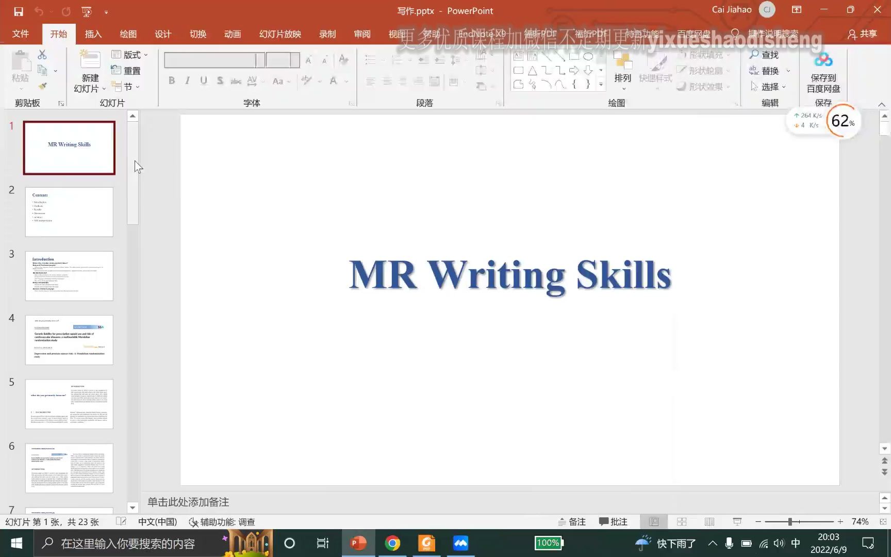Image resolution: width=891 pixels, height=557 pixels.
Task: Toggle align left paragraph button
Action: 371,81
